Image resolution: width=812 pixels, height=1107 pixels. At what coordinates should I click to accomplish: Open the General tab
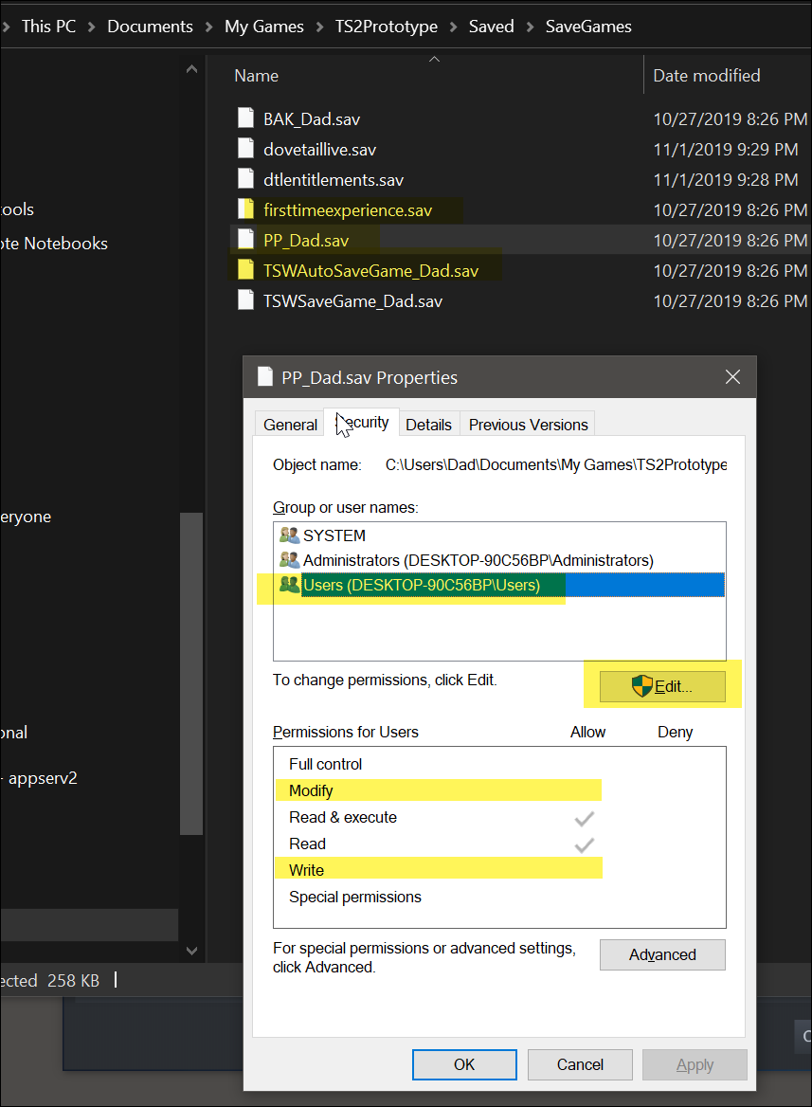pyautogui.click(x=290, y=425)
